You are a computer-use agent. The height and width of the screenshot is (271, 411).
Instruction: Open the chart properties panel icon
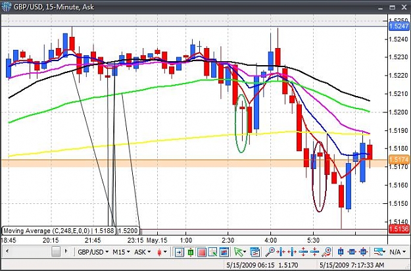point(254,252)
